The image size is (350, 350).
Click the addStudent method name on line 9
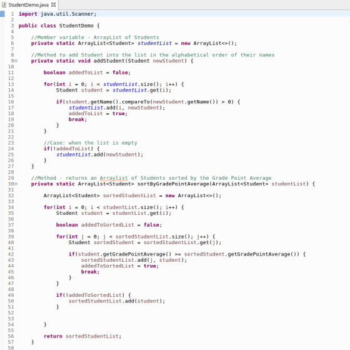pyautogui.click(x=109, y=61)
